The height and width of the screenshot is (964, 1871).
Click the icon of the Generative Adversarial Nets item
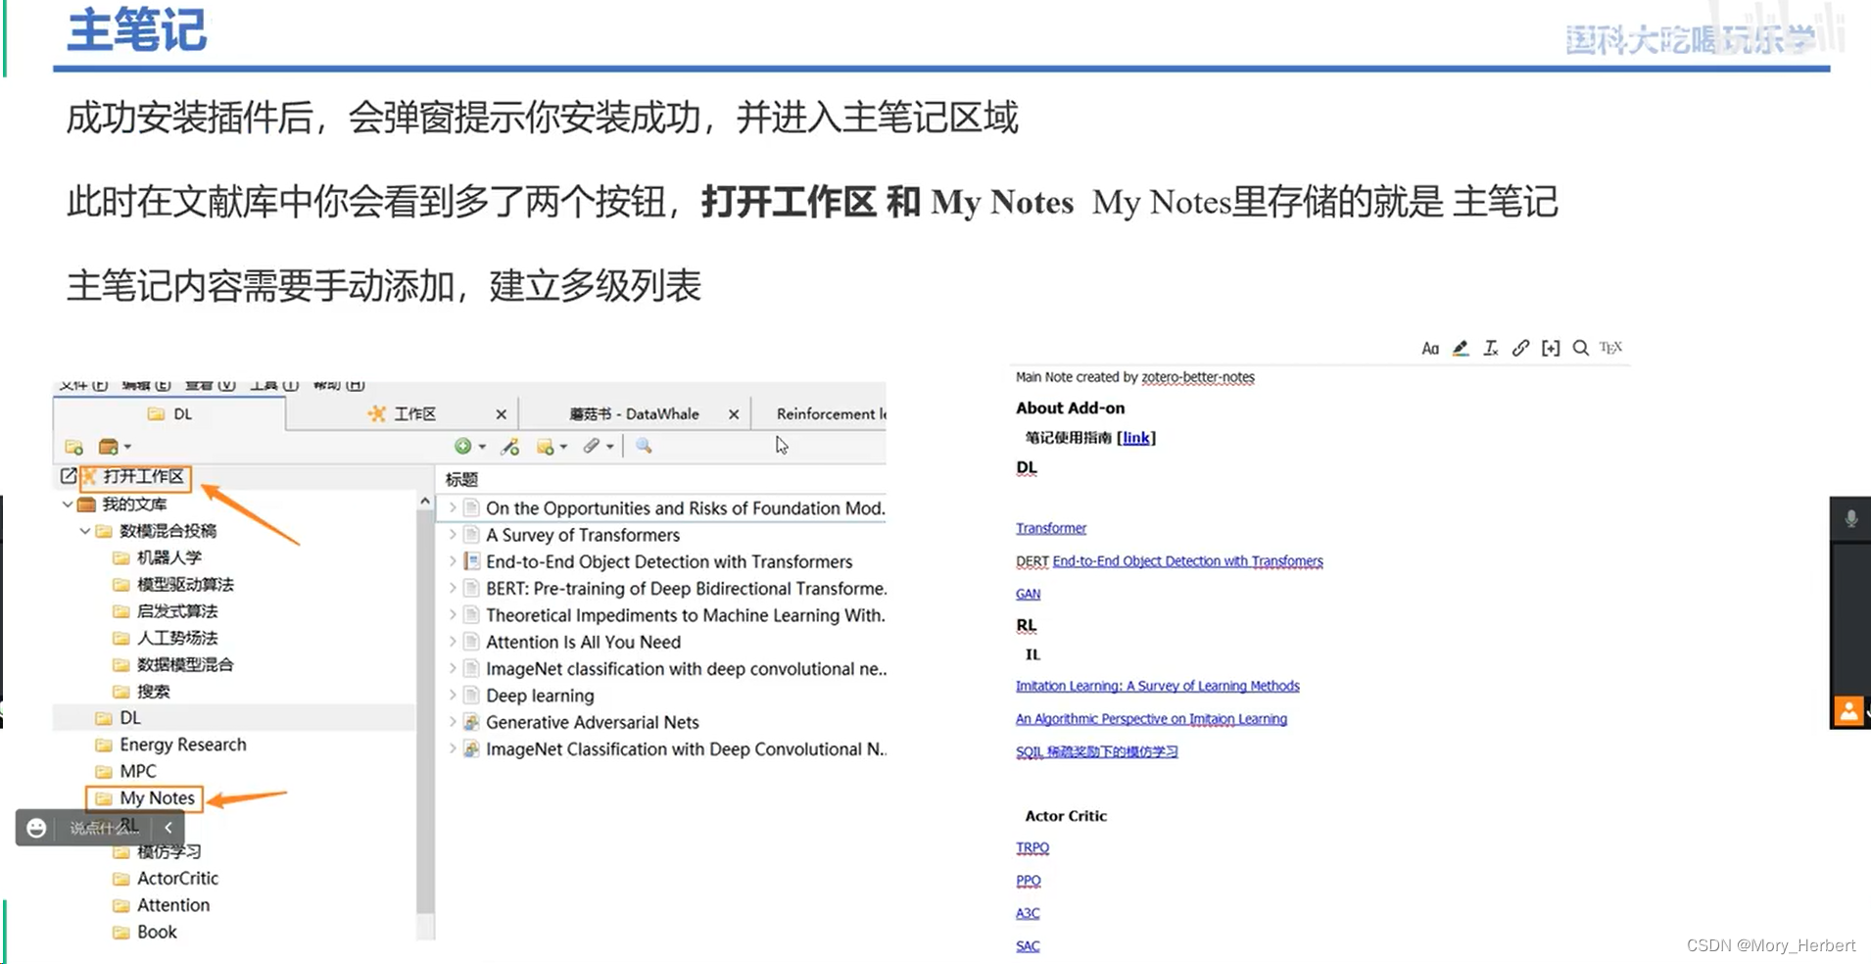coord(471,722)
